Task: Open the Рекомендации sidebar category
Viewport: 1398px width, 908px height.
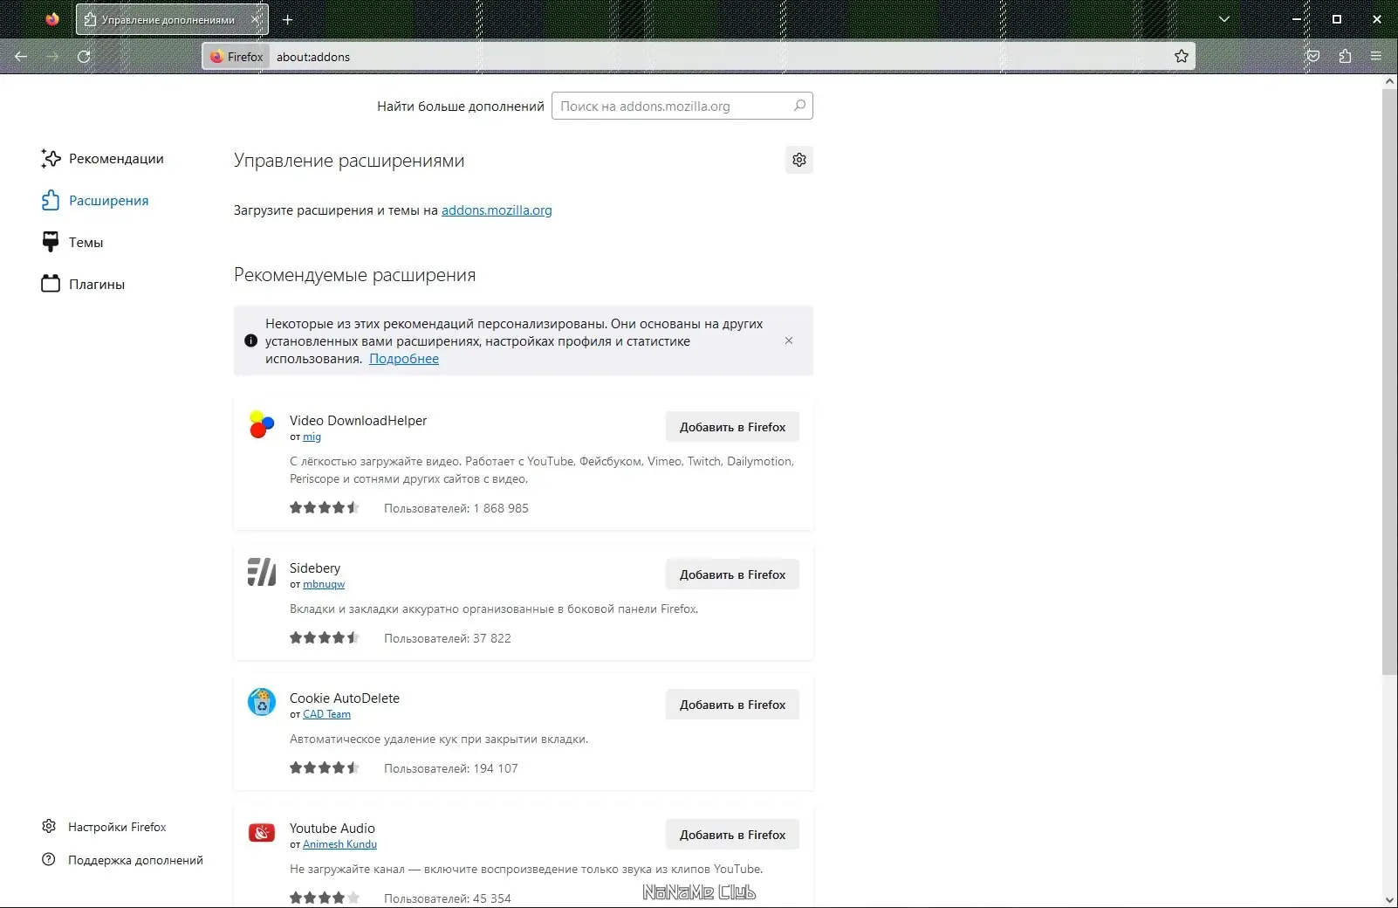Action: pos(103,159)
